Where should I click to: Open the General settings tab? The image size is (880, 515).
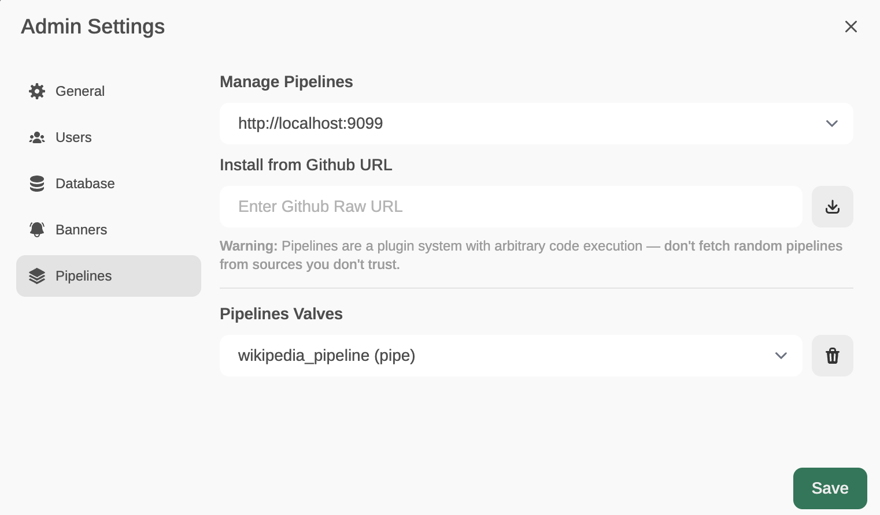pos(109,91)
